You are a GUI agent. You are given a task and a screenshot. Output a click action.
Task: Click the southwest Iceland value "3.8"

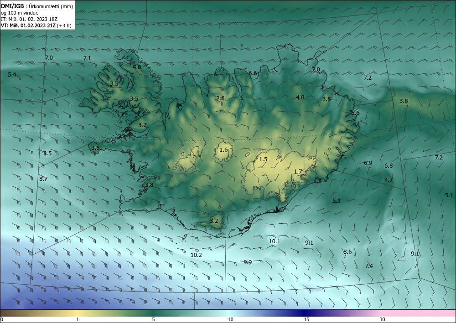pyautogui.click(x=149, y=185)
